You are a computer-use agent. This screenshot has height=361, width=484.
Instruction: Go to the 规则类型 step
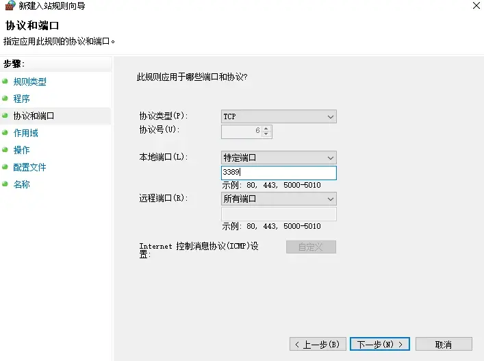[x=30, y=82]
